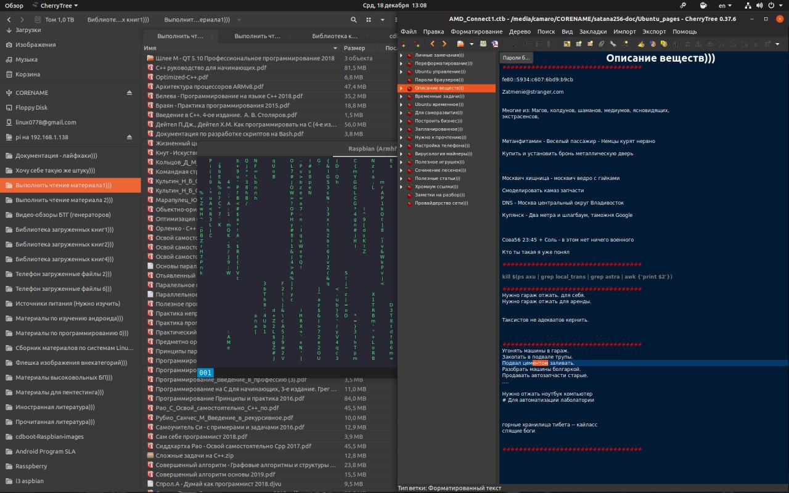
Task: Click the CherryTree open file icon
Action: (460, 44)
